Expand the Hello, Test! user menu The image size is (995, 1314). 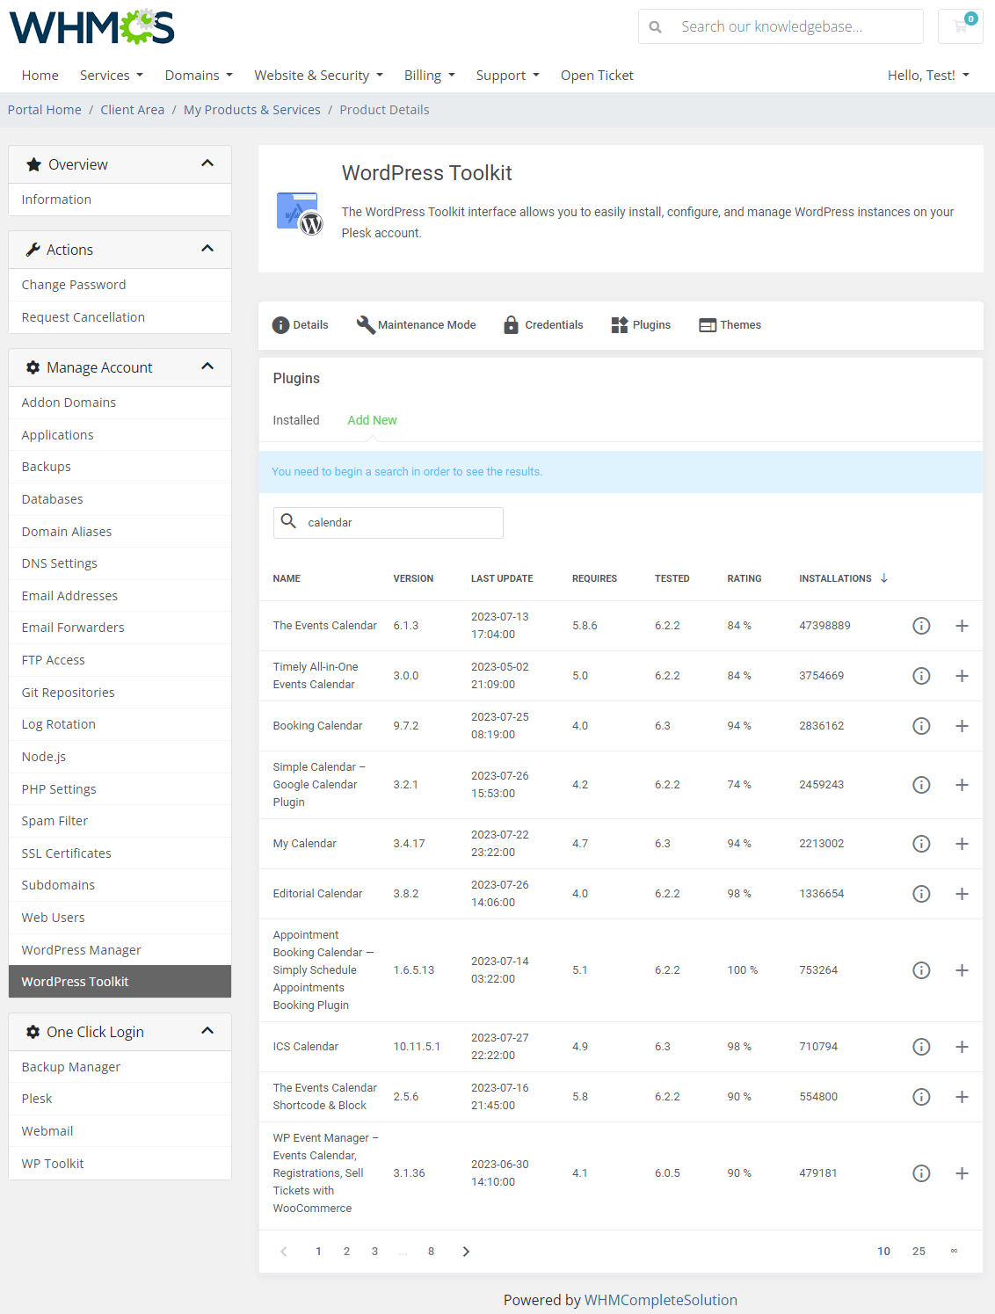[928, 76]
